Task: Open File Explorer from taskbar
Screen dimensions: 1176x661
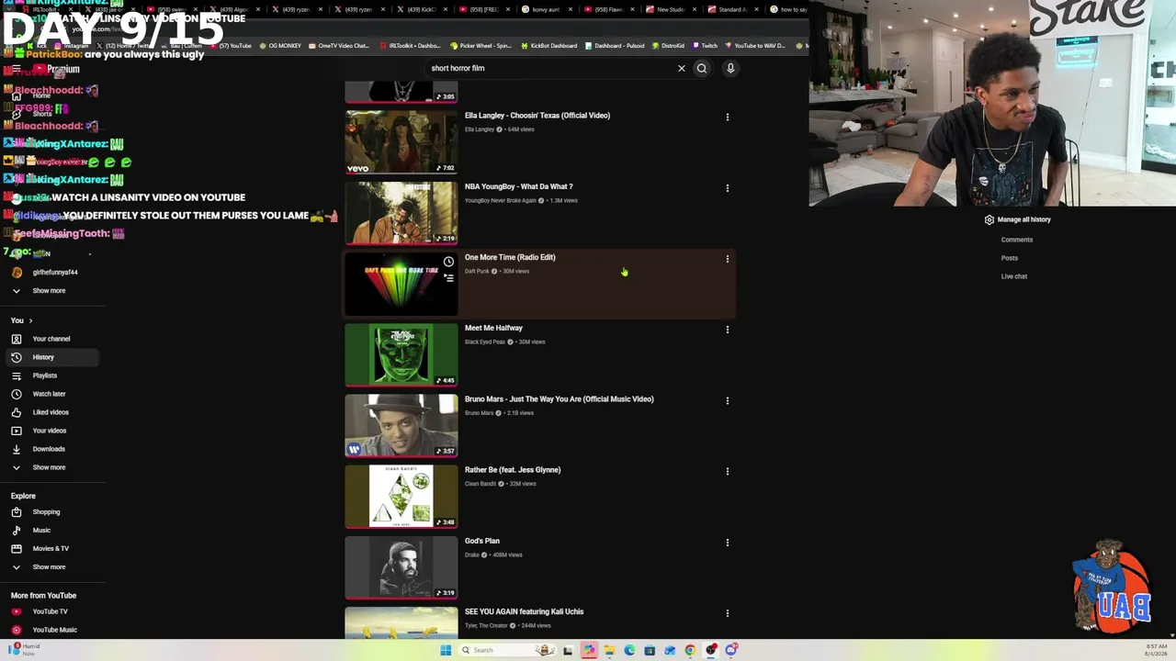Action: [x=608, y=650]
